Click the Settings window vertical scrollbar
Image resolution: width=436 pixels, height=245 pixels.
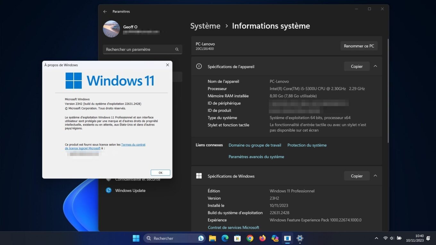click(x=388, y=91)
